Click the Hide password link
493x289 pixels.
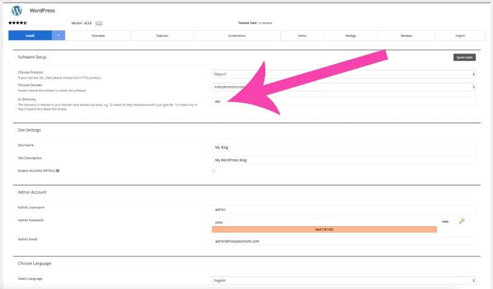(x=445, y=221)
